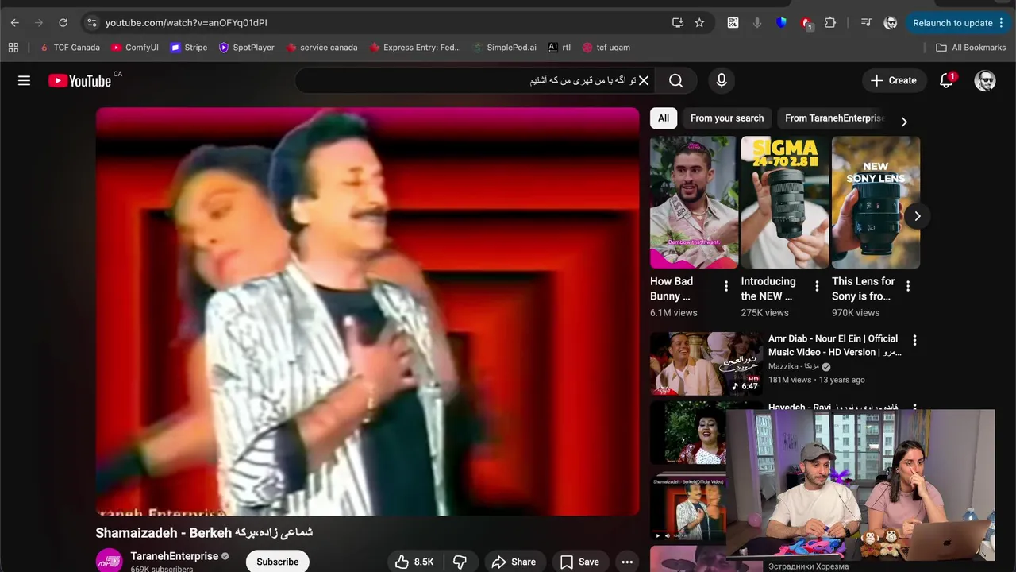Select From your search chip
Image resolution: width=1016 pixels, height=572 pixels.
(x=727, y=118)
